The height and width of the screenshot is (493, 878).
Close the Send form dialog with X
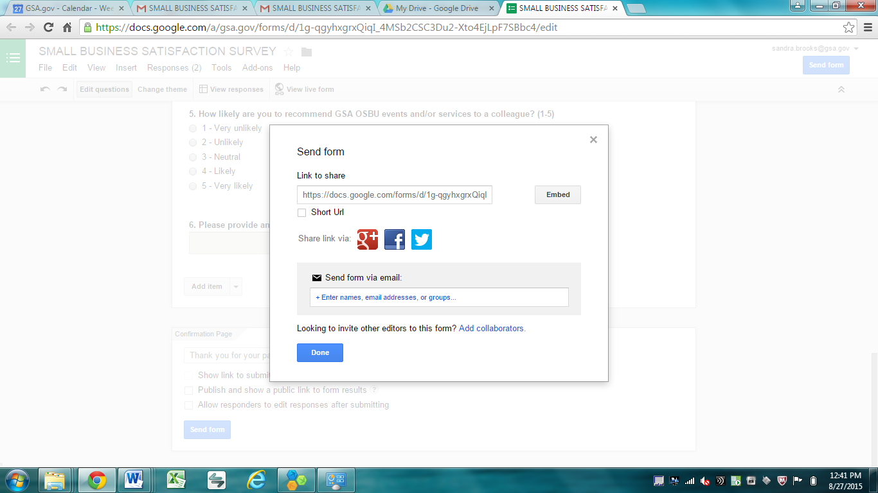pos(593,140)
